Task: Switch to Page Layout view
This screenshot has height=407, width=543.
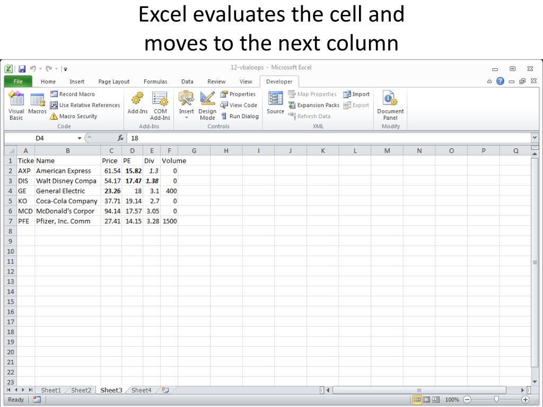Action: click(x=427, y=400)
